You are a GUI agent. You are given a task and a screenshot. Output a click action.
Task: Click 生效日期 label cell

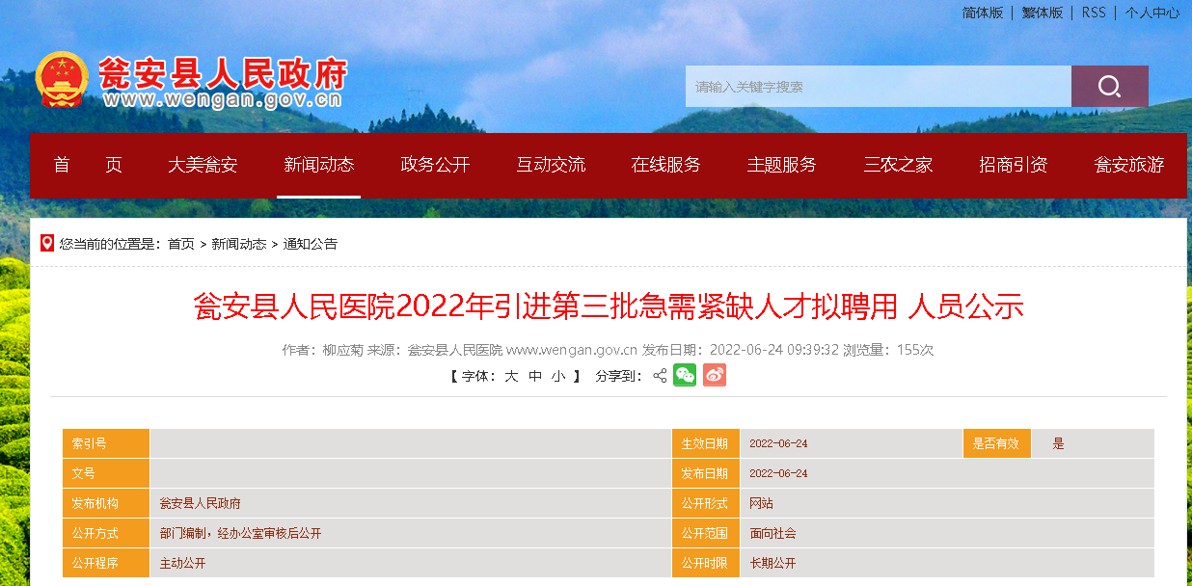705,443
